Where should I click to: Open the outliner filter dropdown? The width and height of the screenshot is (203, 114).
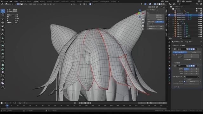click(x=198, y=4)
